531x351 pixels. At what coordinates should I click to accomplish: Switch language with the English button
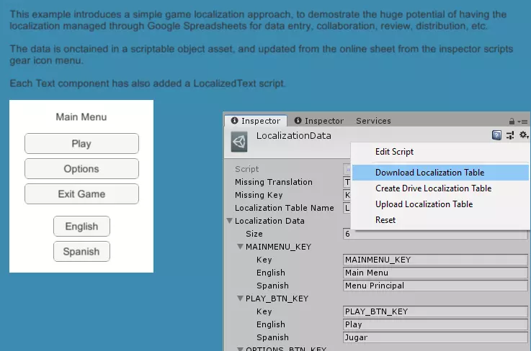[x=81, y=227]
